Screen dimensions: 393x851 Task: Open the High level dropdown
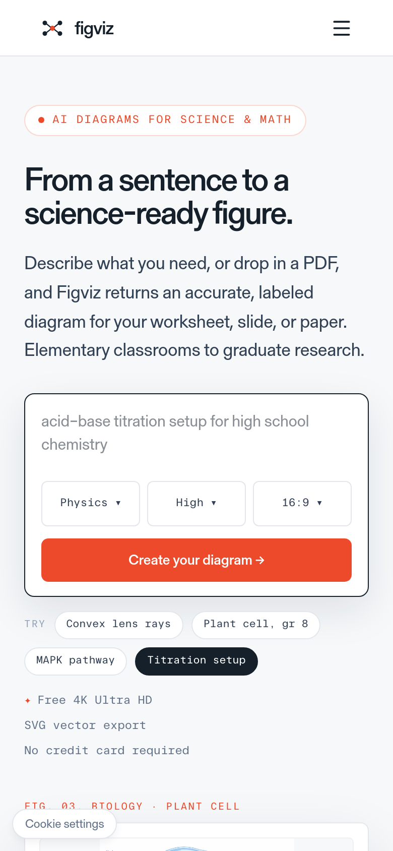[x=196, y=503]
